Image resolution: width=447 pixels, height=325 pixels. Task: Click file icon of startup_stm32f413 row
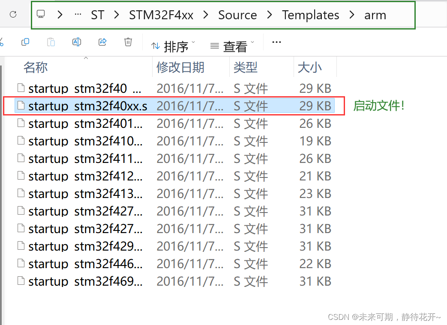click(x=21, y=193)
